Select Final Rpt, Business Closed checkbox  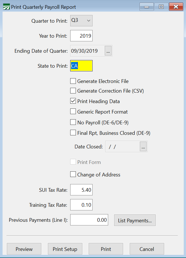(73, 133)
